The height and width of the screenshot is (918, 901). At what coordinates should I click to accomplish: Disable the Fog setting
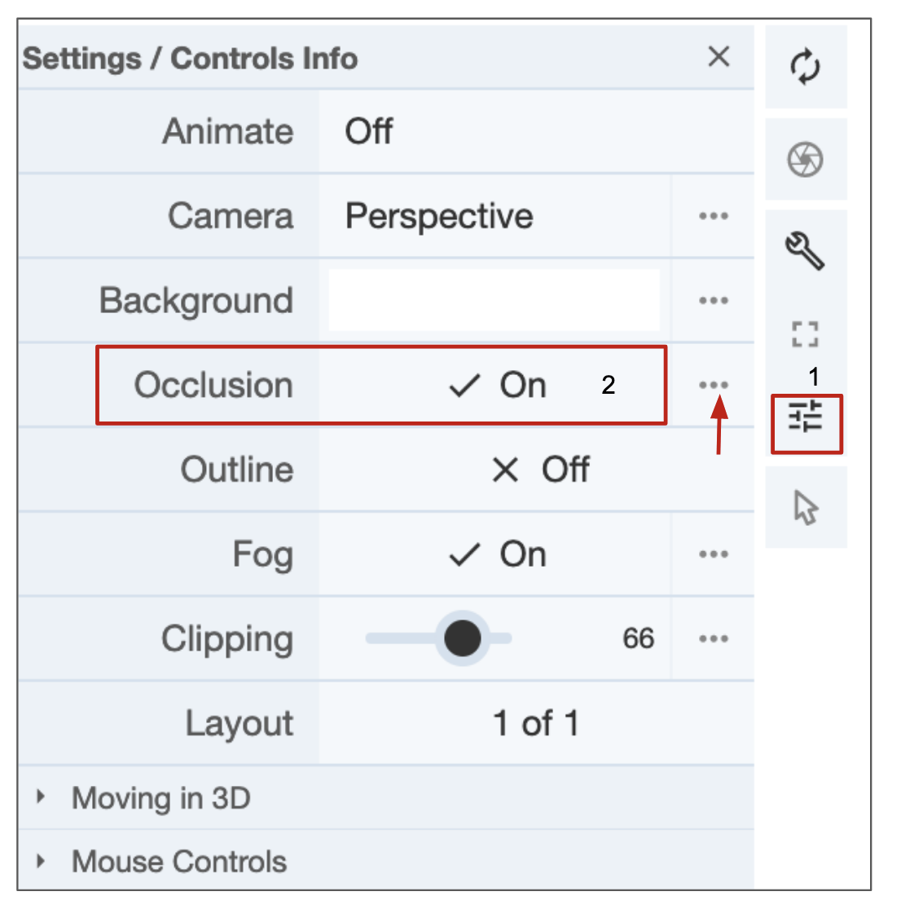(496, 555)
